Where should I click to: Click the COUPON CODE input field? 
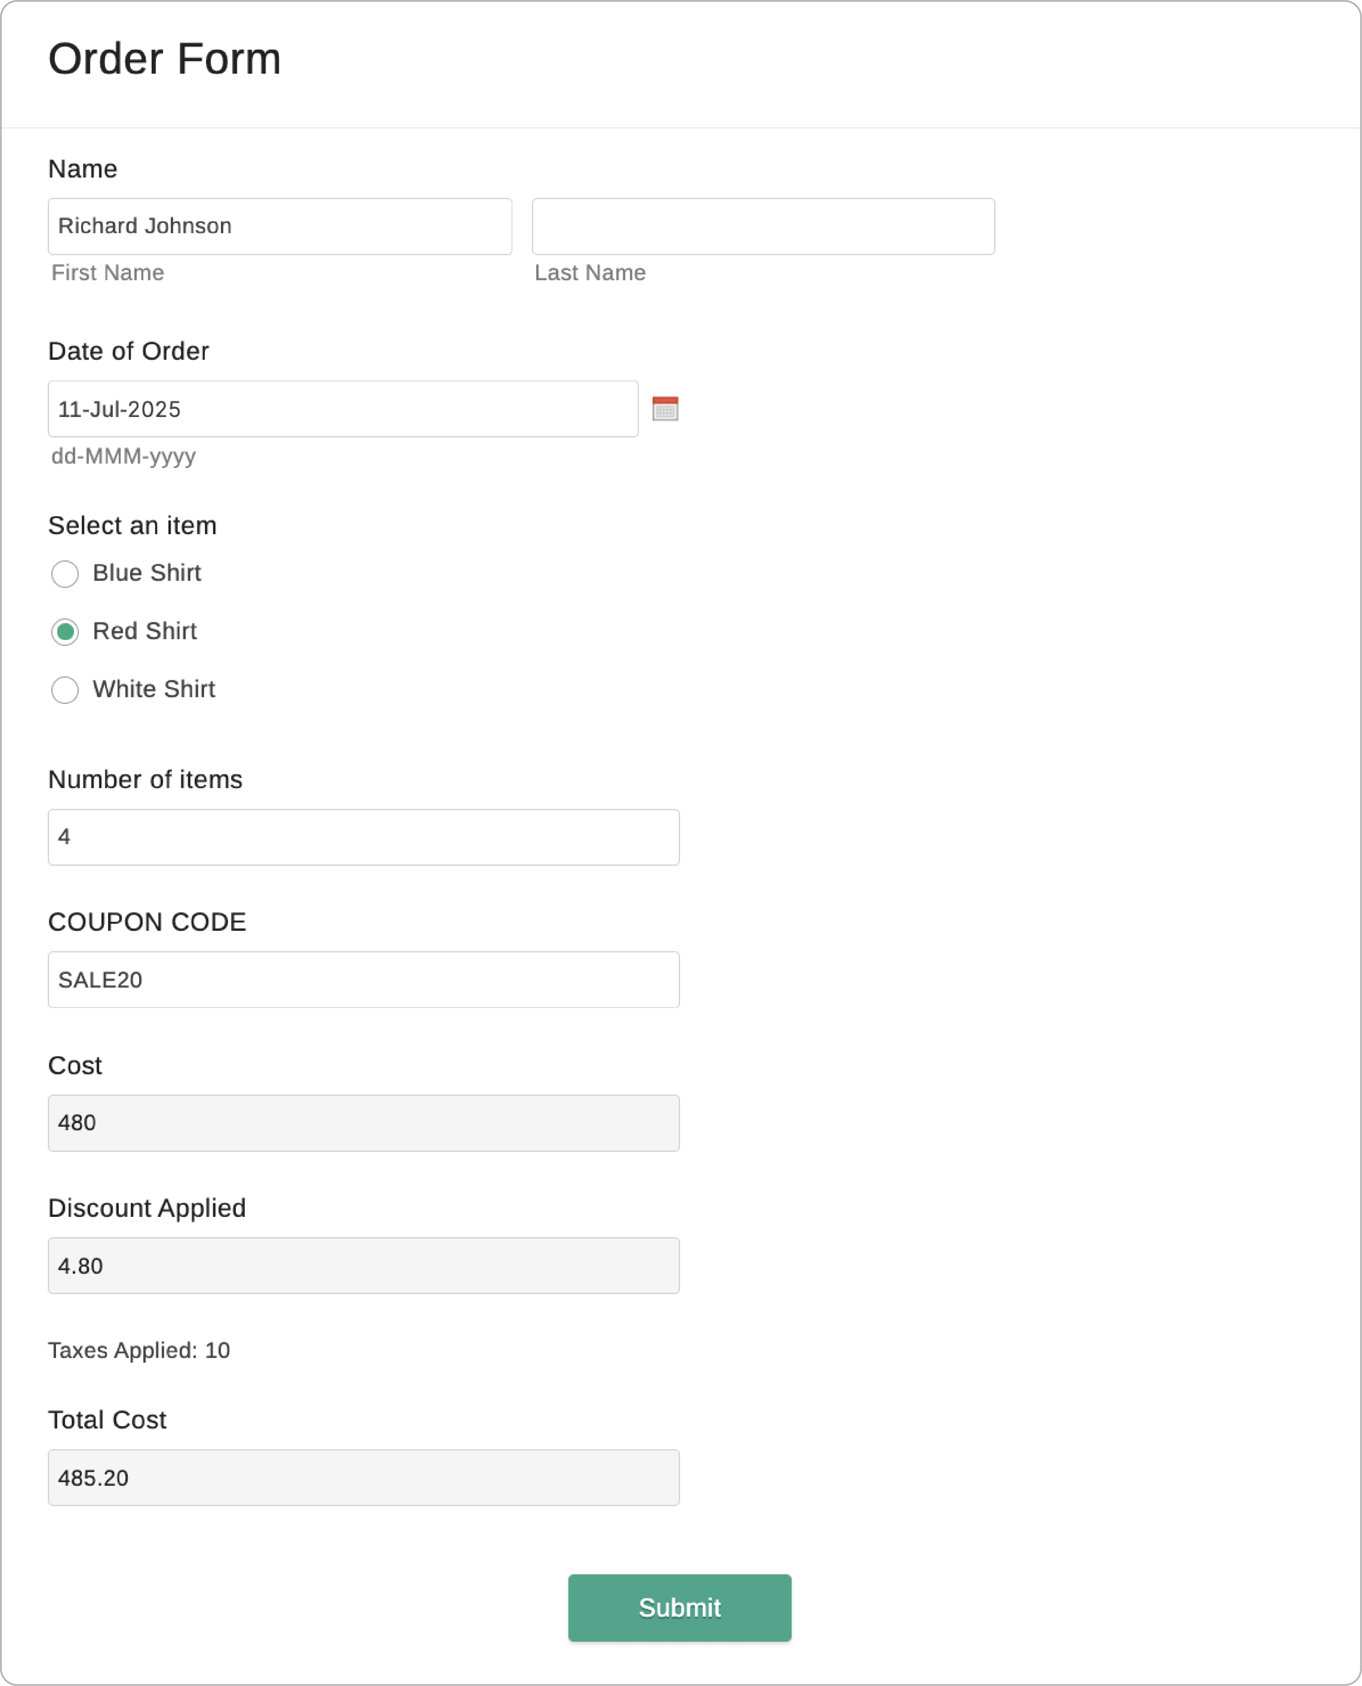pyautogui.click(x=364, y=979)
